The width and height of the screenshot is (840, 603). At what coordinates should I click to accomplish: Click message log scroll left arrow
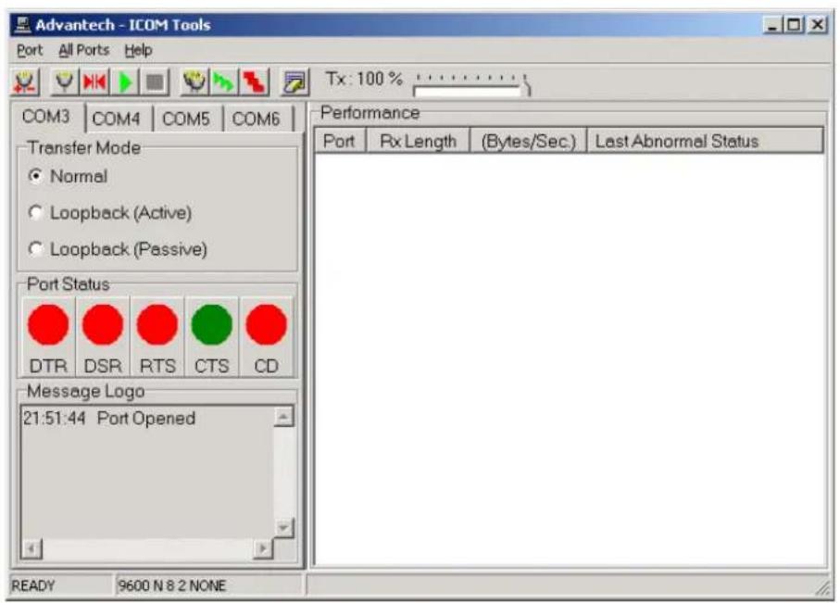coord(31,548)
